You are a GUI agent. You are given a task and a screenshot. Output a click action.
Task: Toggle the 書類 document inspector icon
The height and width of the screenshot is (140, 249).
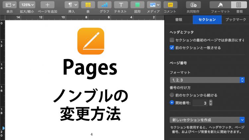[239, 5]
